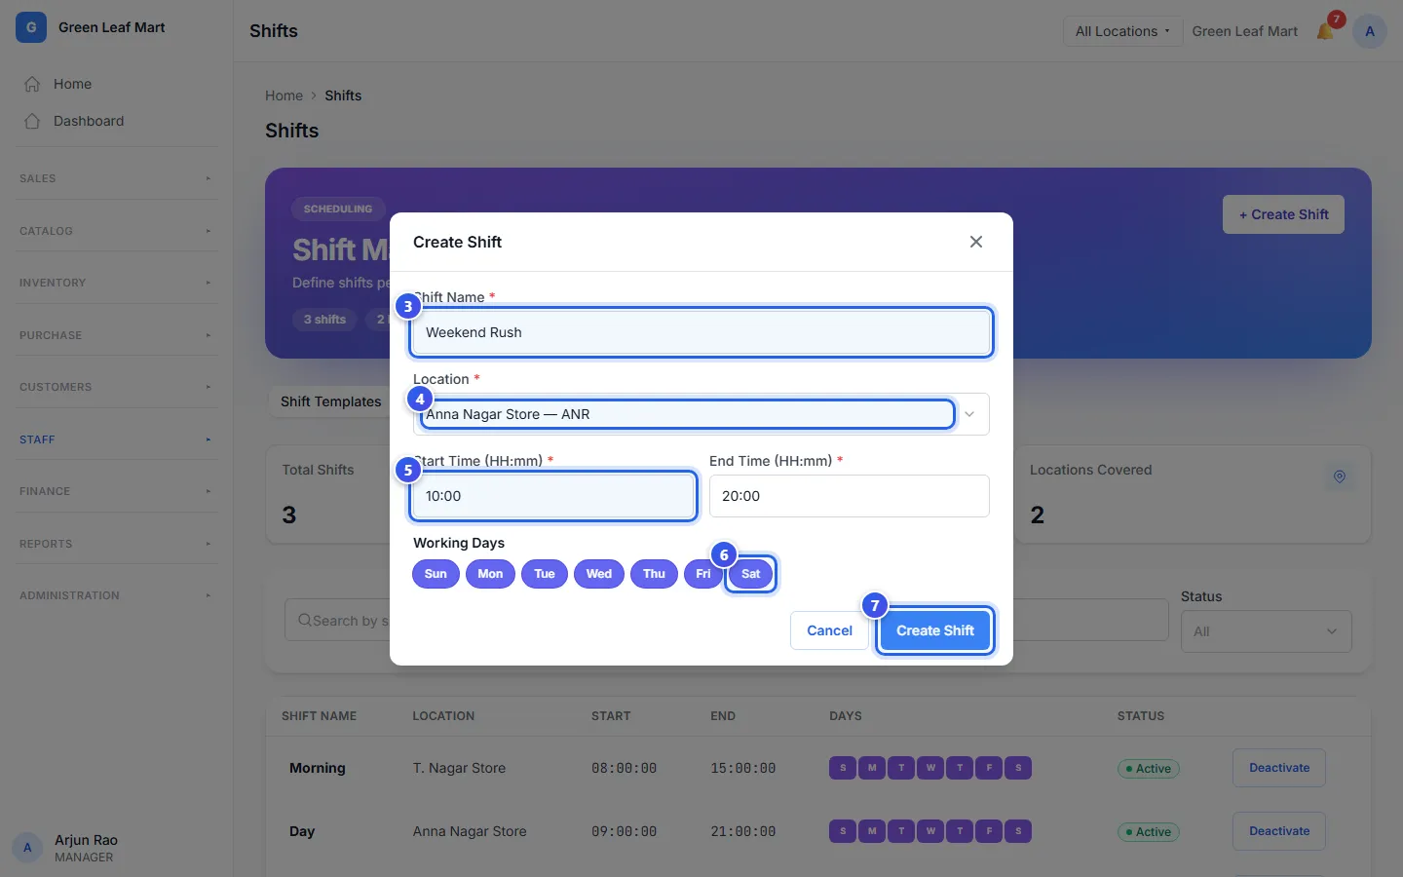
Task: Toggle Fri working day
Action: pyautogui.click(x=702, y=574)
